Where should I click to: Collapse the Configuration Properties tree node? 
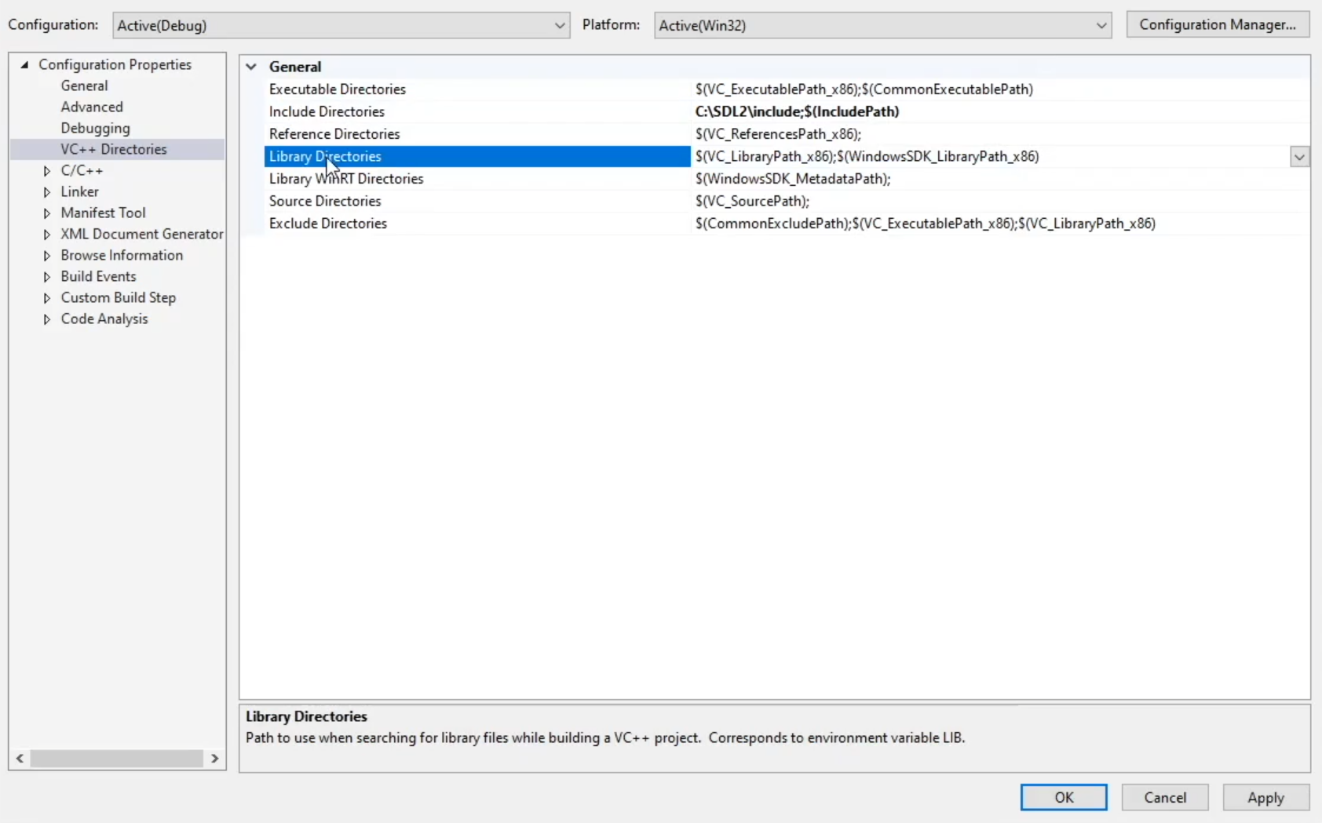pyautogui.click(x=24, y=64)
